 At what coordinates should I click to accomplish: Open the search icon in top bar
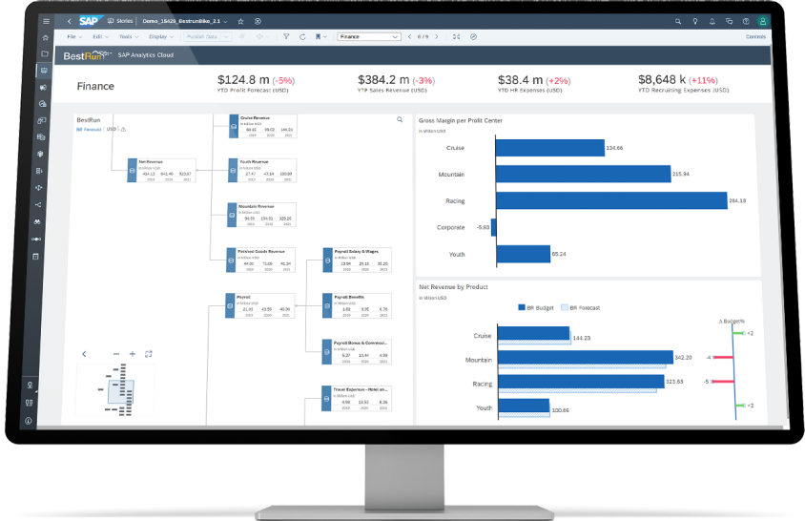coord(678,21)
